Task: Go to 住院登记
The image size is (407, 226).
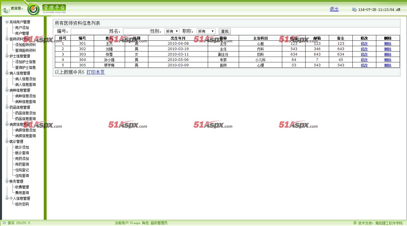Action: tap(22, 170)
